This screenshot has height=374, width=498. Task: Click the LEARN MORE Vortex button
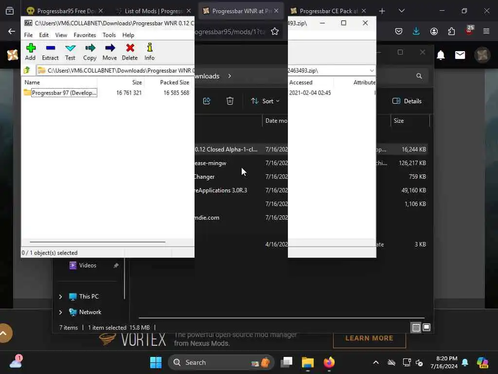click(x=370, y=338)
